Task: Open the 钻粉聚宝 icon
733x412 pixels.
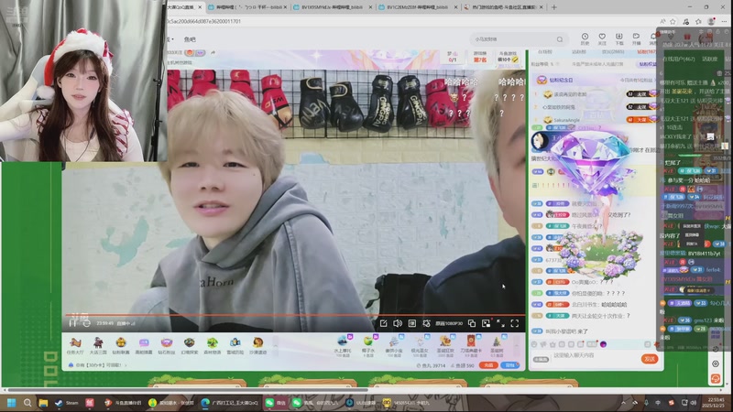Action: [121, 346]
